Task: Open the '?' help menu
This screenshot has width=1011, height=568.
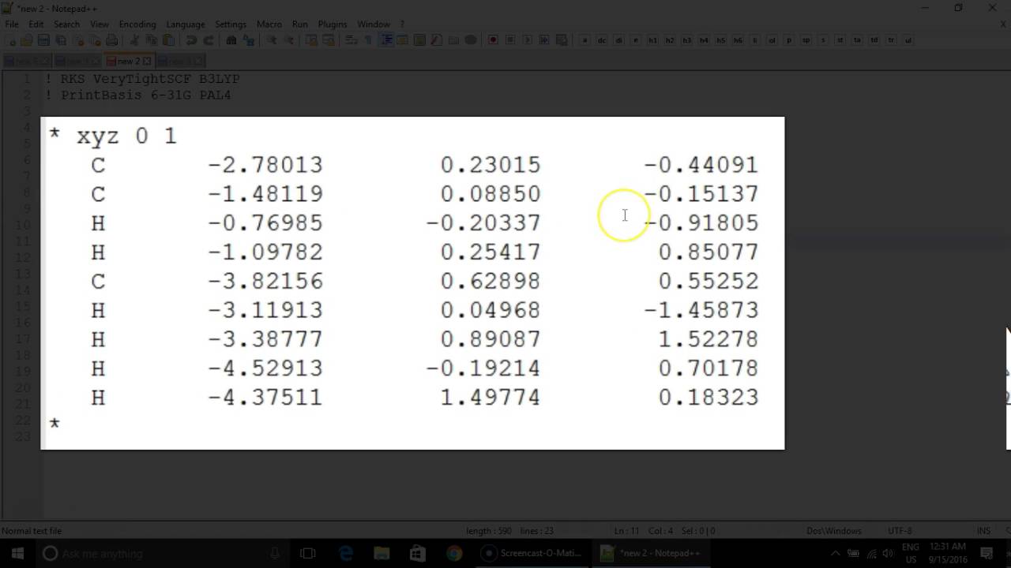Action: tap(402, 24)
